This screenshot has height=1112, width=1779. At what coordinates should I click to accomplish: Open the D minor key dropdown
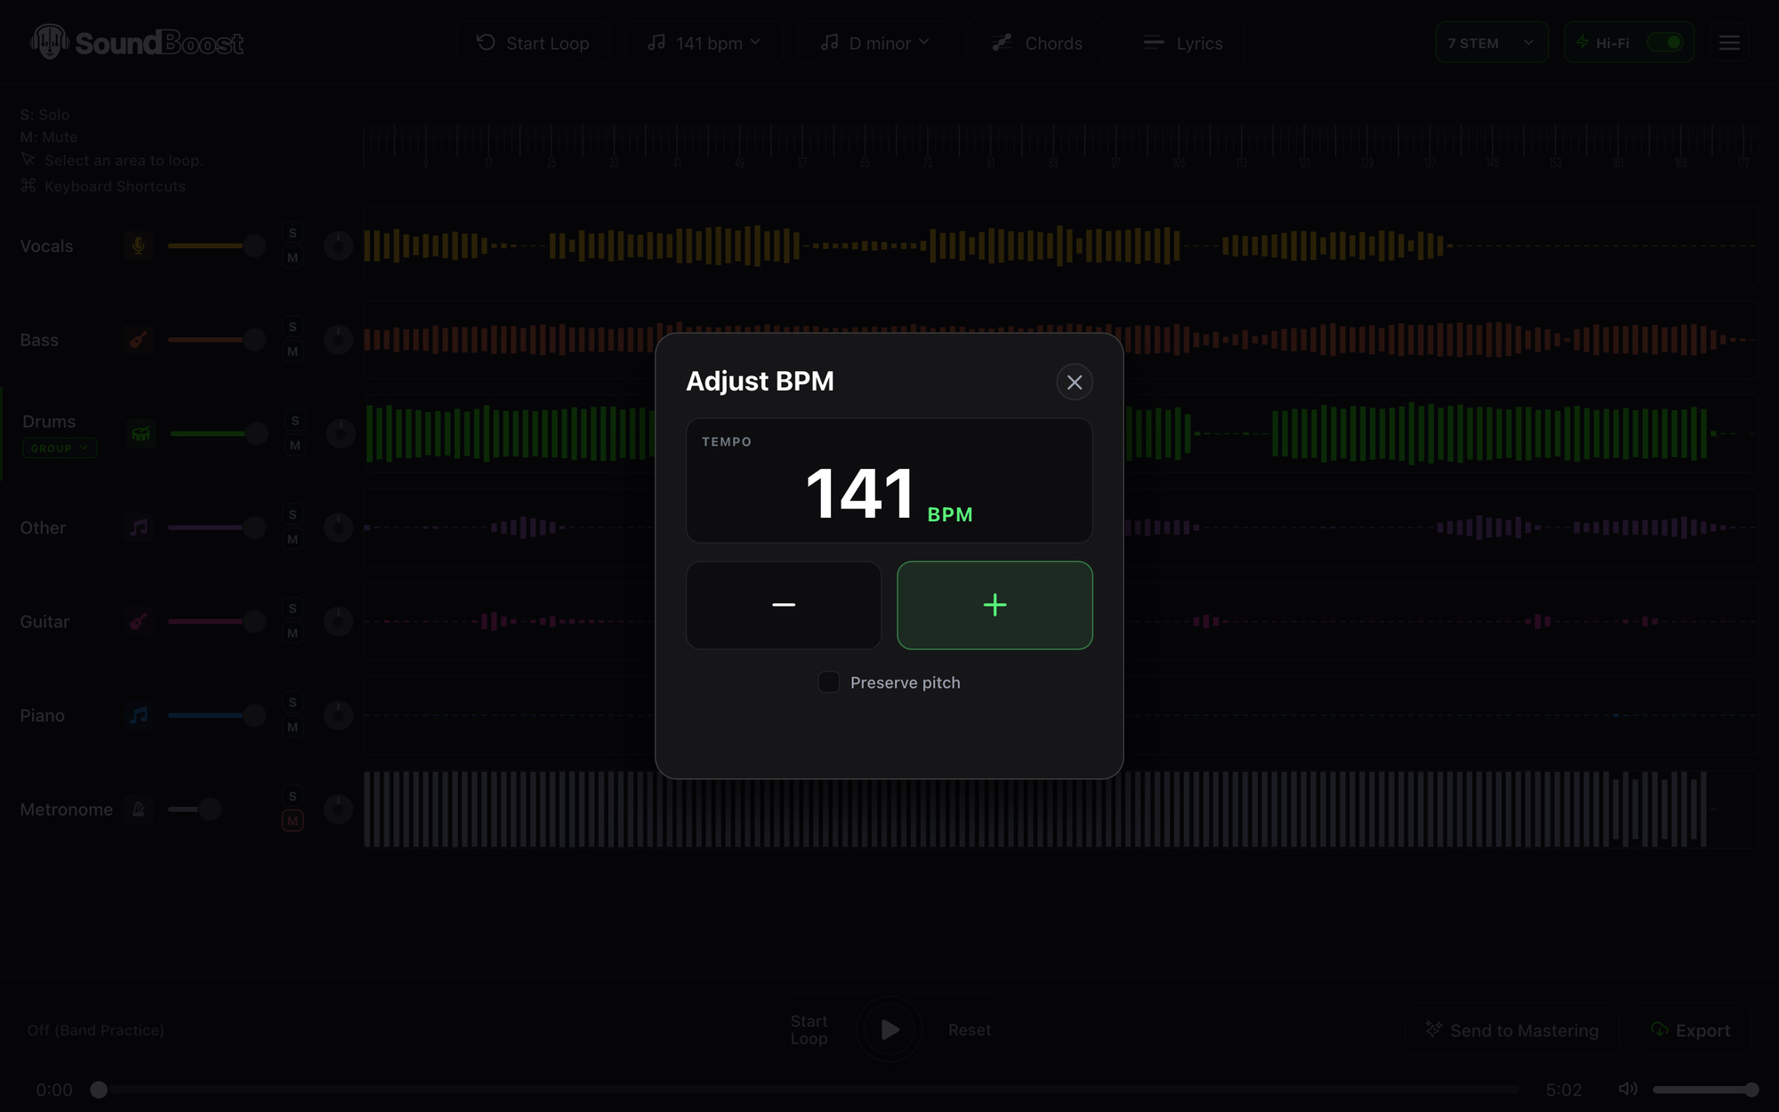click(874, 43)
